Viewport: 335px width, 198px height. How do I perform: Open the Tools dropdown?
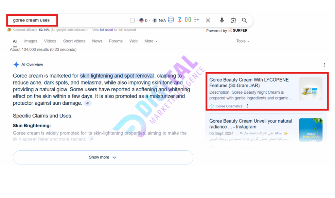pos(243,41)
